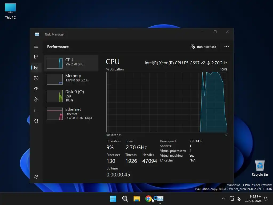This screenshot has width=273, height=205.
Task: Click the Threads count 1926
Action: click(x=131, y=161)
